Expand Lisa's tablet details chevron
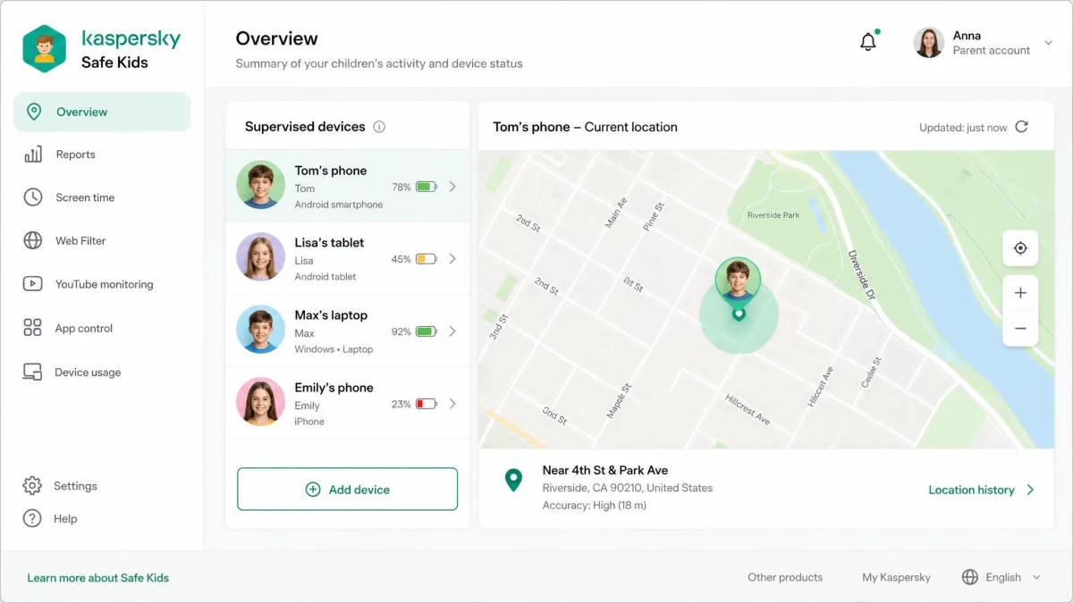 [x=452, y=259]
